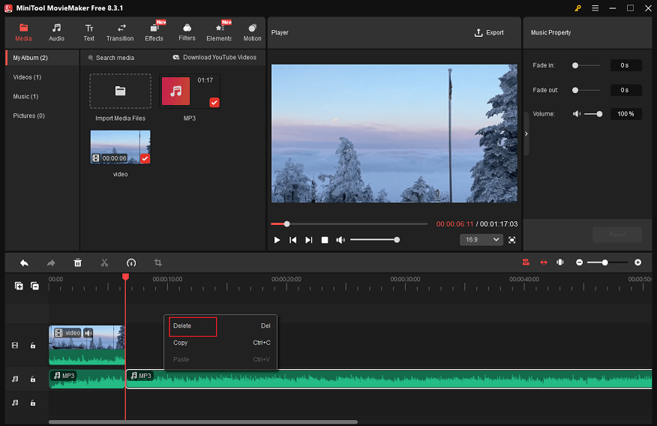
Task: Select the crop tool icon
Action: point(157,262)
